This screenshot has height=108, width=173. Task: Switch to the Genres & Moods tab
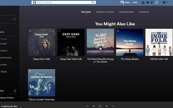tap(105, 12)
